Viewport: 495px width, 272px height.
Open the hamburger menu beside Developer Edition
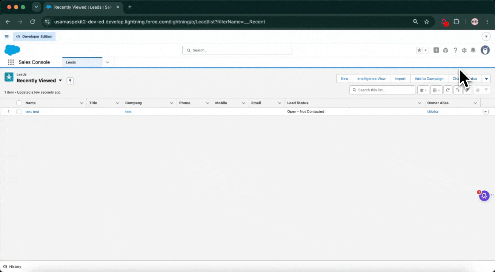pos(6,37)
